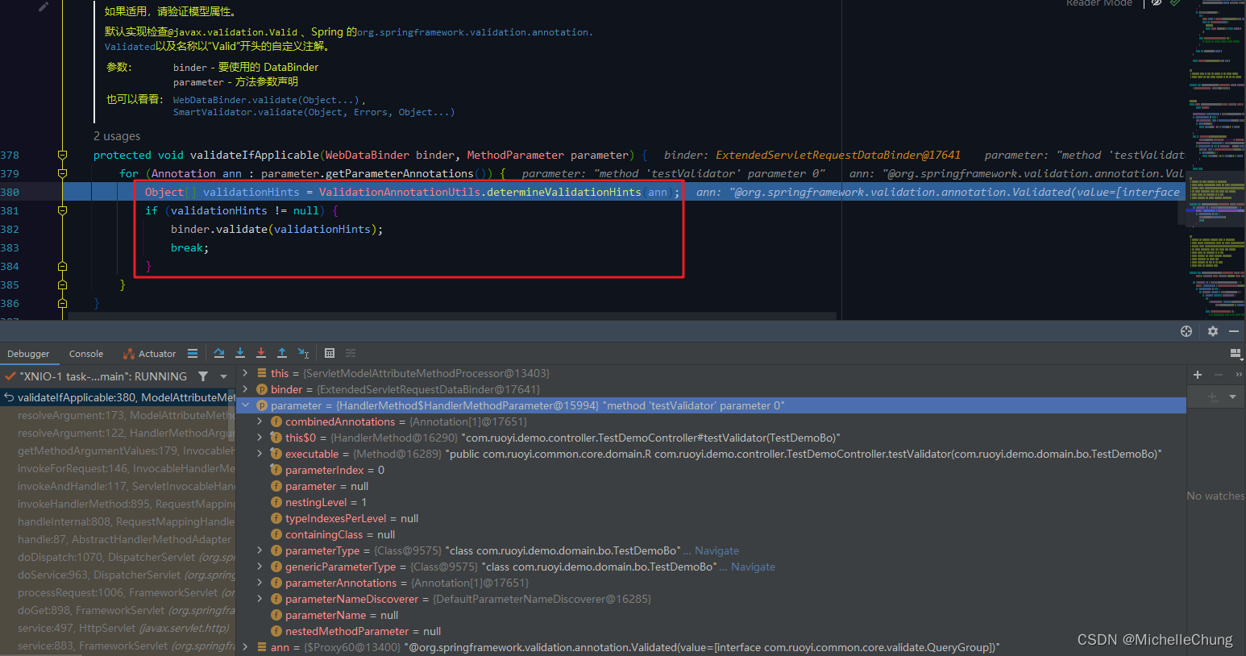Image resolution: width=1246 pixels, height=656 pixels.
Task: Click the pencil edit icon in gutter
Action: (x=44, y=6)
